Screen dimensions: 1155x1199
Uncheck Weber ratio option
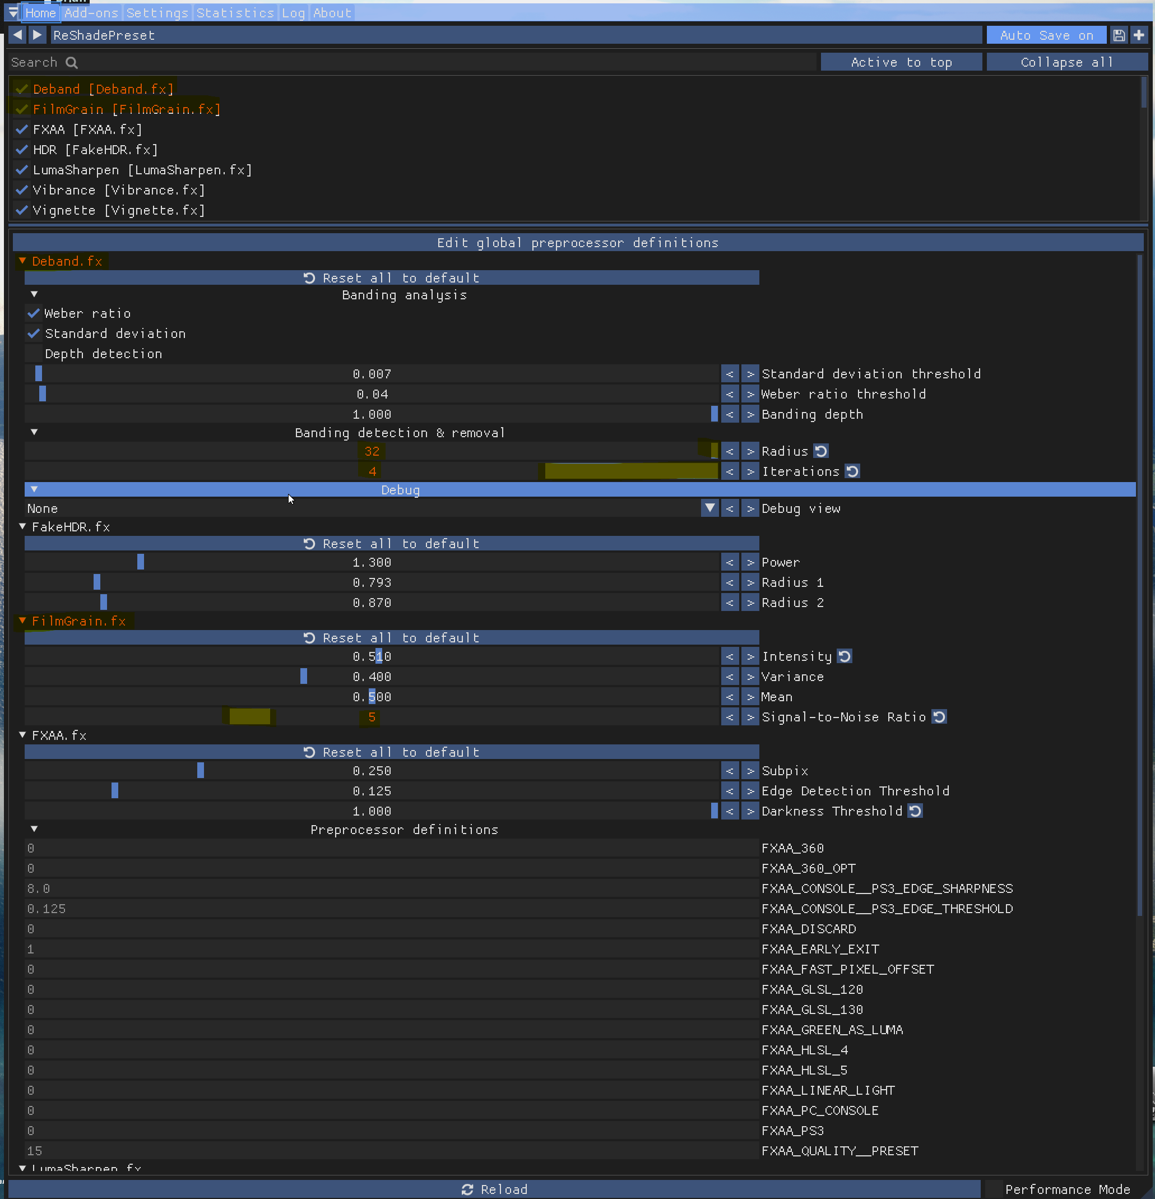pos(34,313)
